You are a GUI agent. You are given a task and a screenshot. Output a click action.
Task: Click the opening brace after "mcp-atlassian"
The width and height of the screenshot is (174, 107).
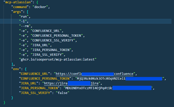[37, 2]
